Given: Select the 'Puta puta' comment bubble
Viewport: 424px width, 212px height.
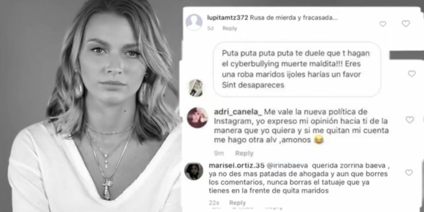Looking at the screenshot, I should click(297, 69).
